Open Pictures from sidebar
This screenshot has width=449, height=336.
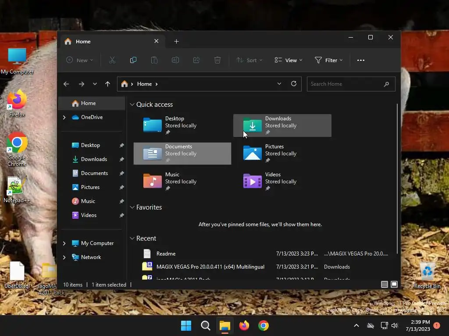click(90, 187)
